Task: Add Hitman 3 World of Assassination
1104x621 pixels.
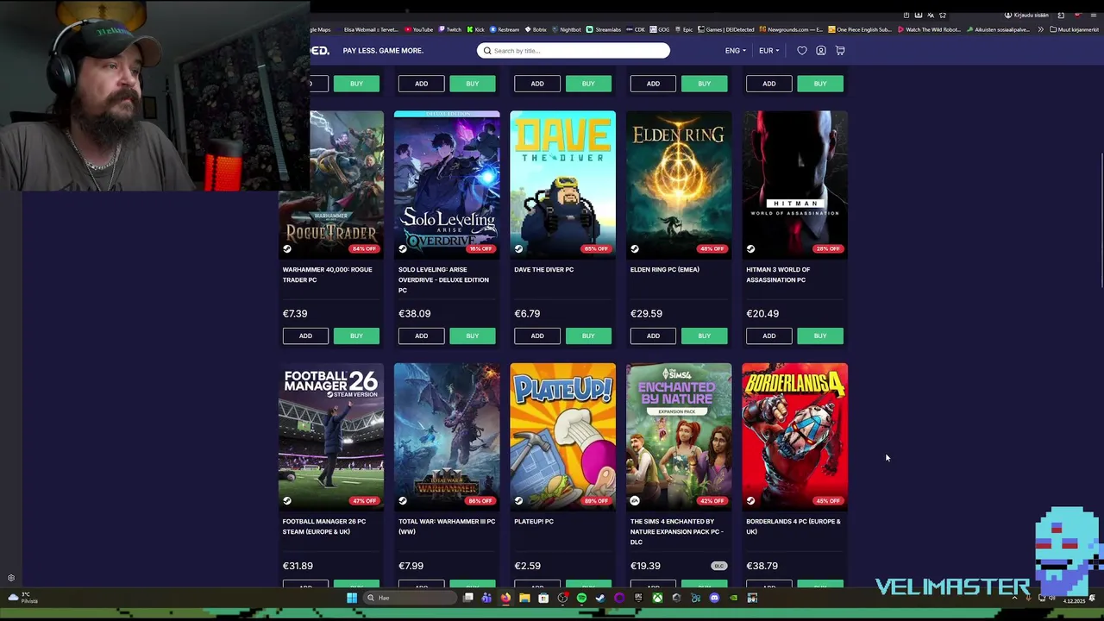Action: [769, 336]
